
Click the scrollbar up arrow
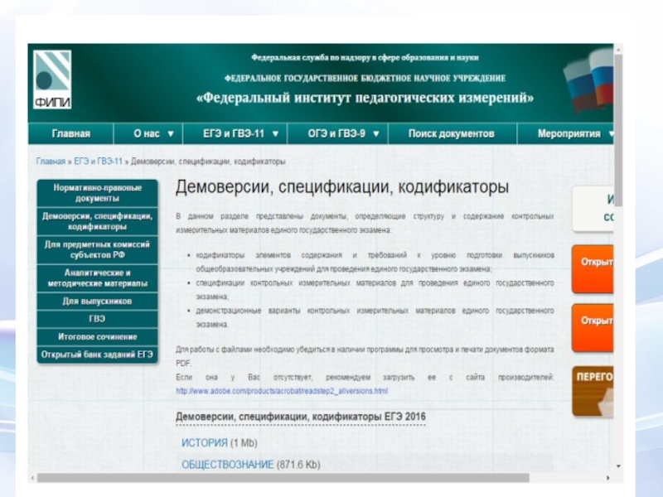[618, 50]
